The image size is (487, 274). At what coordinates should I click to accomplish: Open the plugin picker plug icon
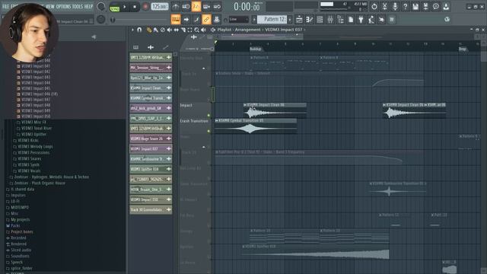(x=361, y=20)
